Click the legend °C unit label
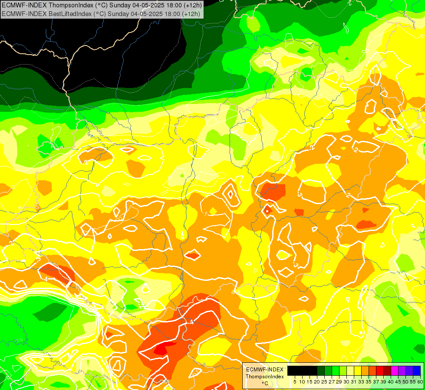 pos(265,383)
